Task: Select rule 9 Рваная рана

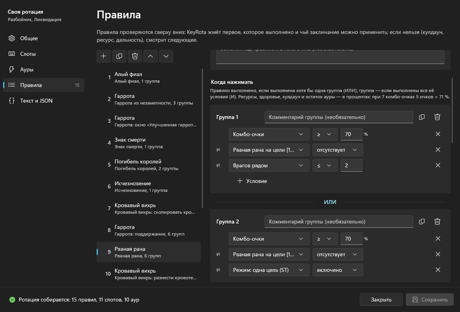Action: (x=149, y=252)
